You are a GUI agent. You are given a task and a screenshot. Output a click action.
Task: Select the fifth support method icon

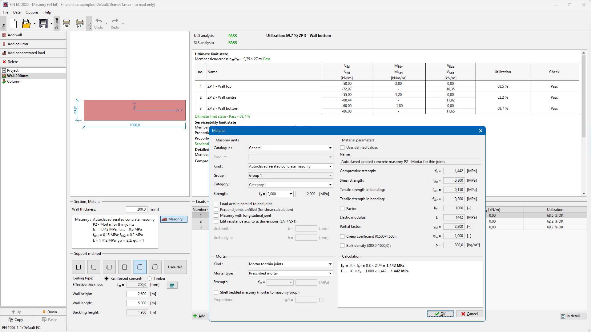coord(140,267)
